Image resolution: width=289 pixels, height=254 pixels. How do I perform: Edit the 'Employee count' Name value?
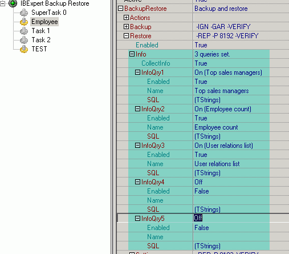[x=216, y=127]
